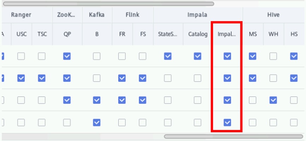Viewport: 306px width, 141px height.
Task: Uncheck the second row's Flink FR checkbox
Action: [122, 78]
